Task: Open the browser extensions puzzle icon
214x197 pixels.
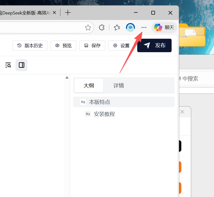Action: (102, 27)
